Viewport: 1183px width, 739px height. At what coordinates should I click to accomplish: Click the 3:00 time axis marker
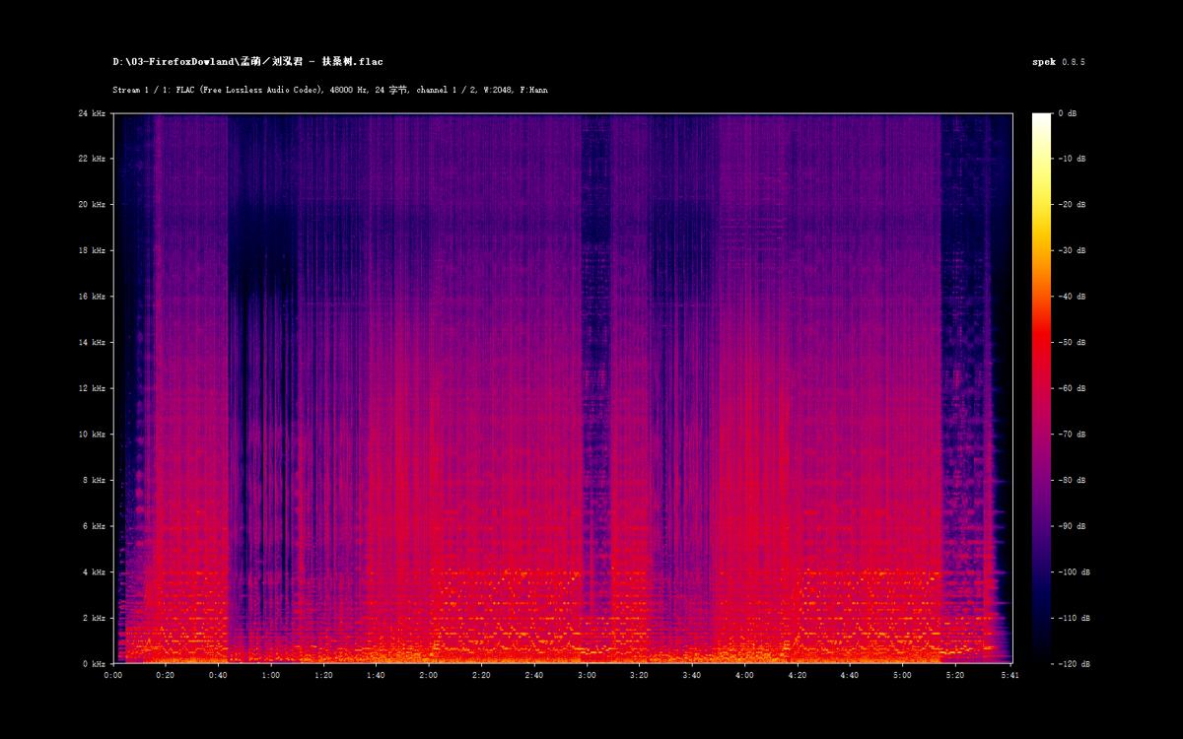click(x=587, y=676)
